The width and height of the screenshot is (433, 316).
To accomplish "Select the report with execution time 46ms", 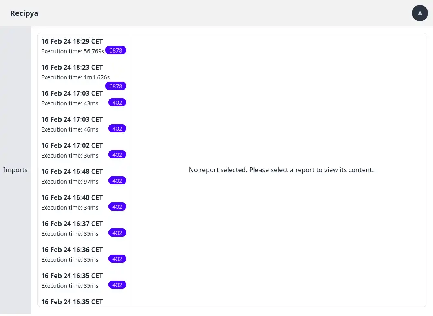I will pos(84,125).
